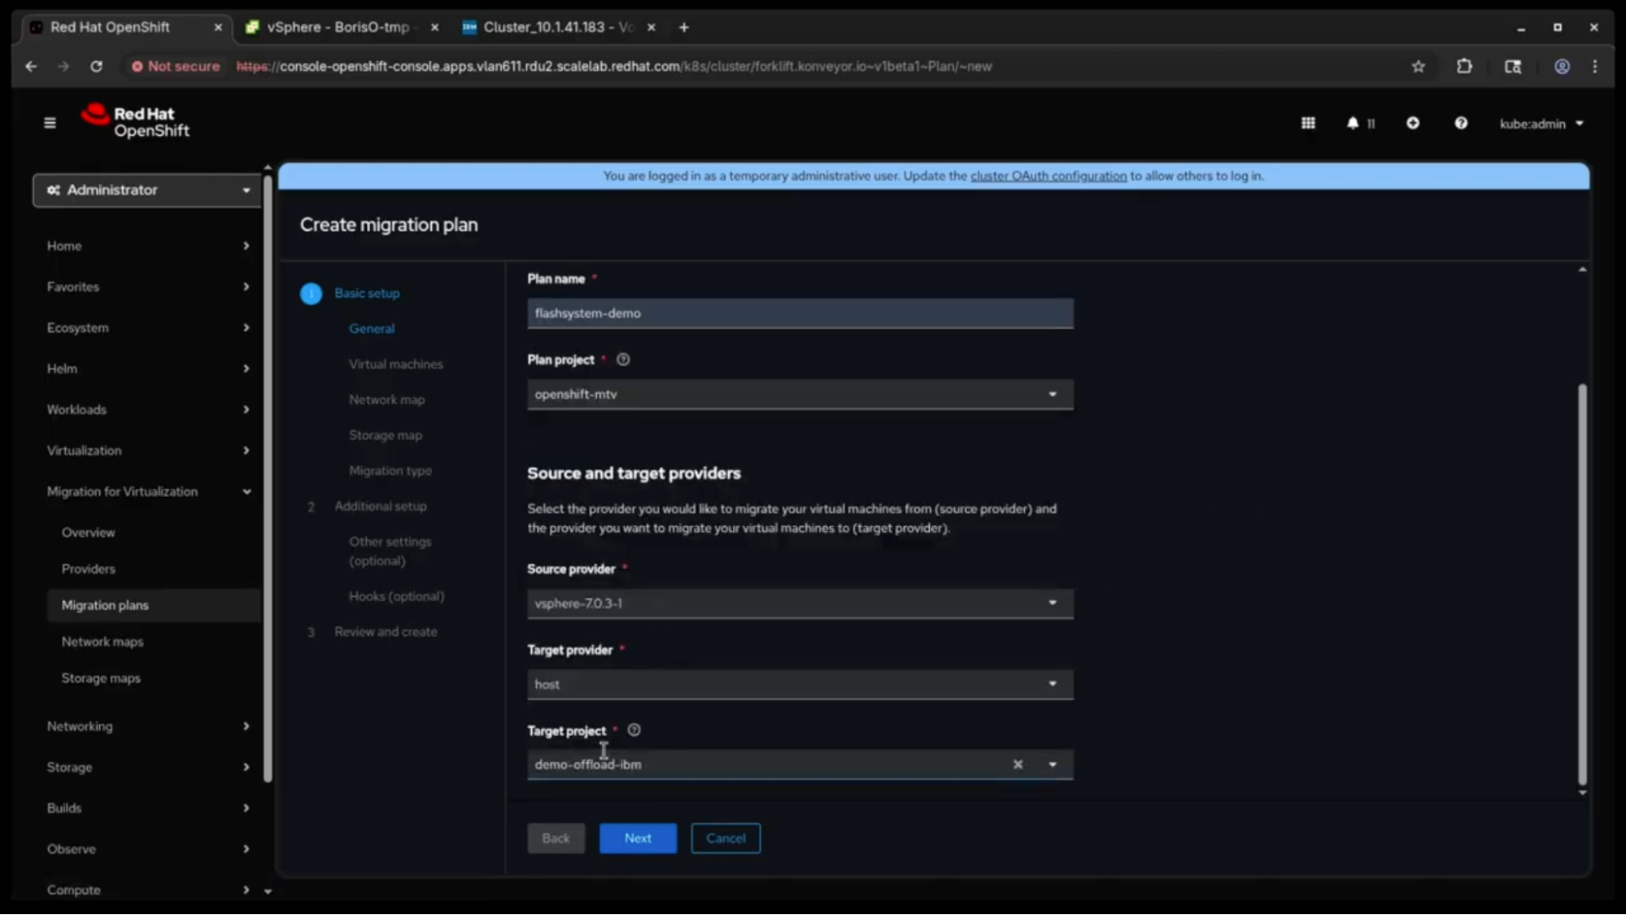Click the Plan name input field
The image size is (1626, 915).
point(800,313)
